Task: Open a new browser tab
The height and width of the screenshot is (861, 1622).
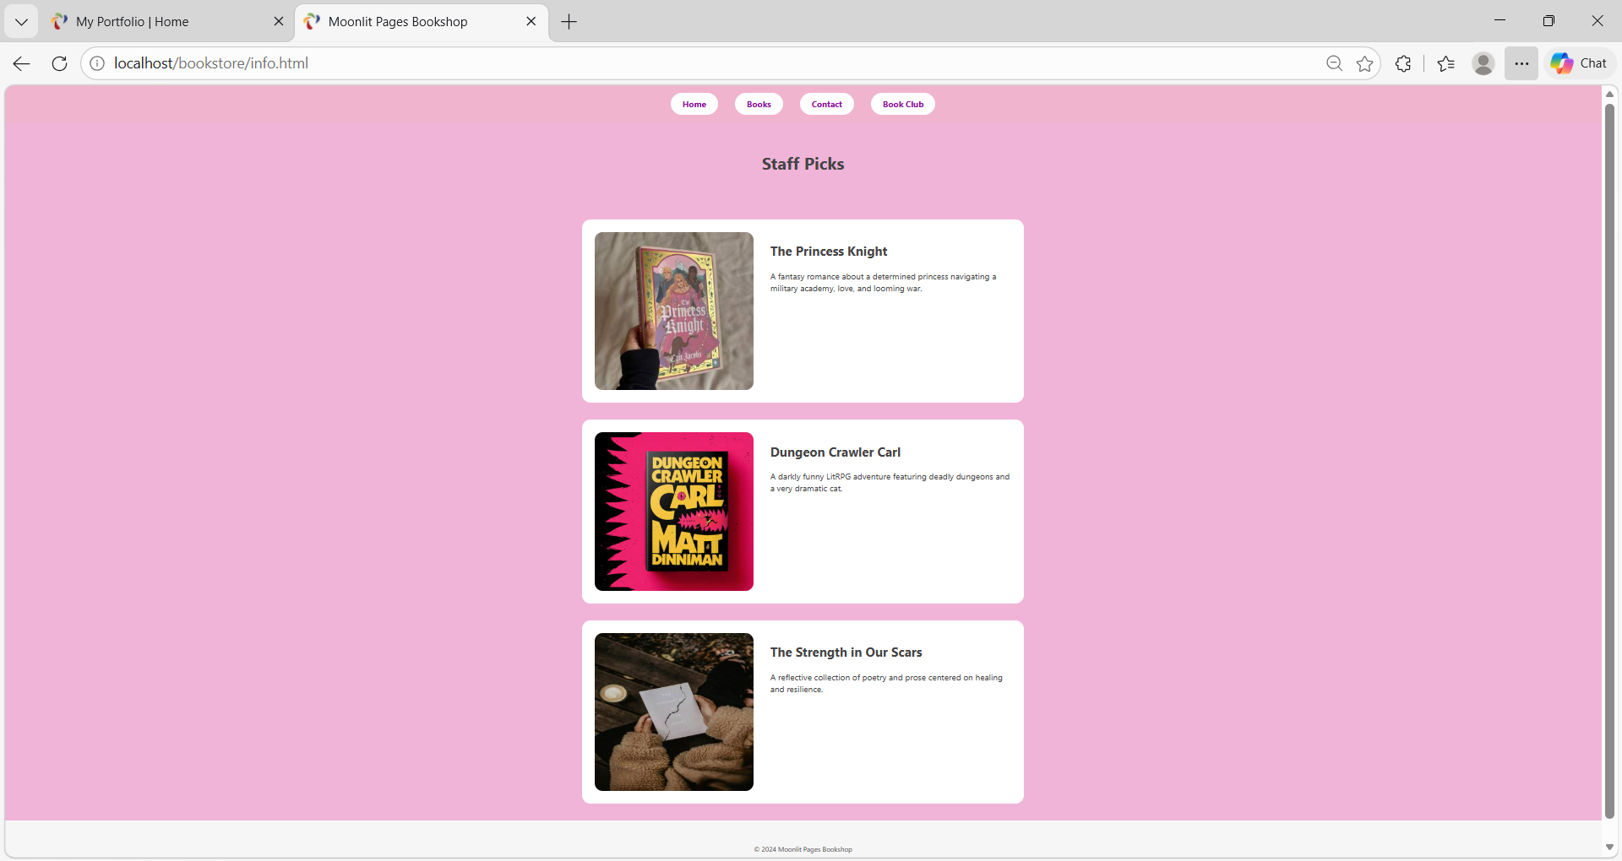Action: tap(569, 22)
